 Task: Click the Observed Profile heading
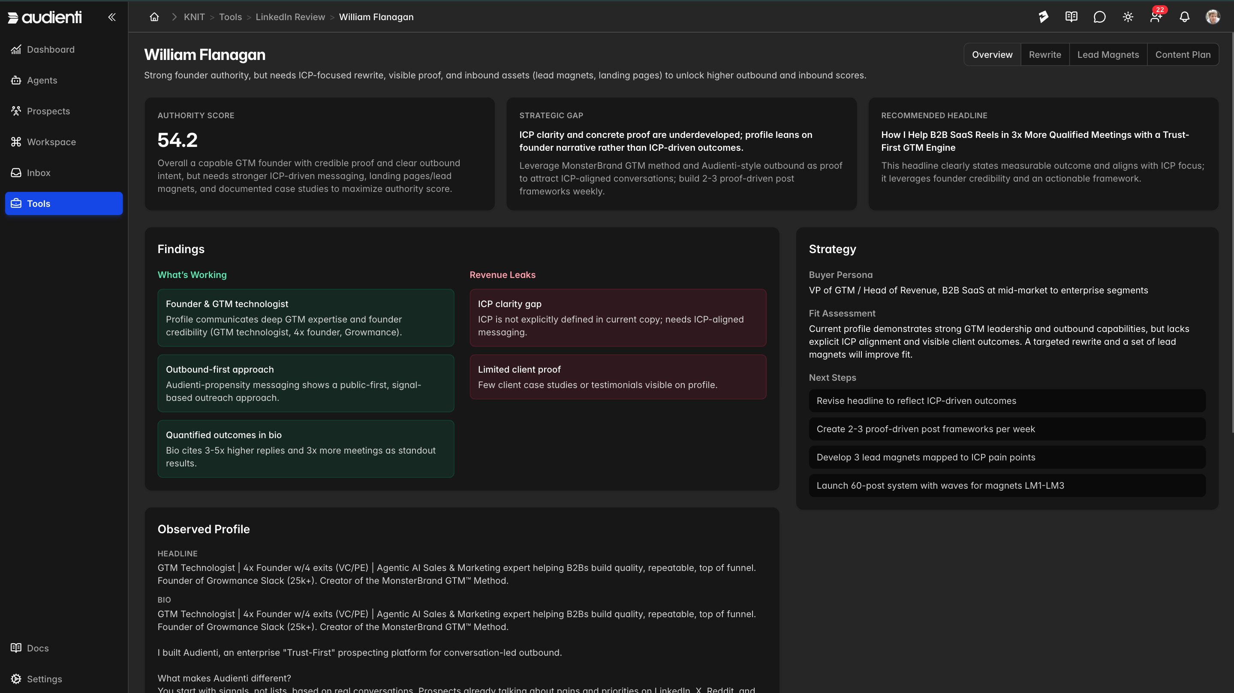coord(204,529)
